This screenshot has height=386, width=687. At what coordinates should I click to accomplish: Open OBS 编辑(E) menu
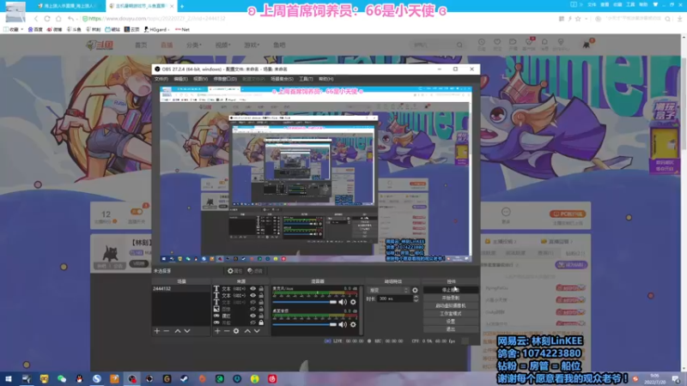point(180,79)
